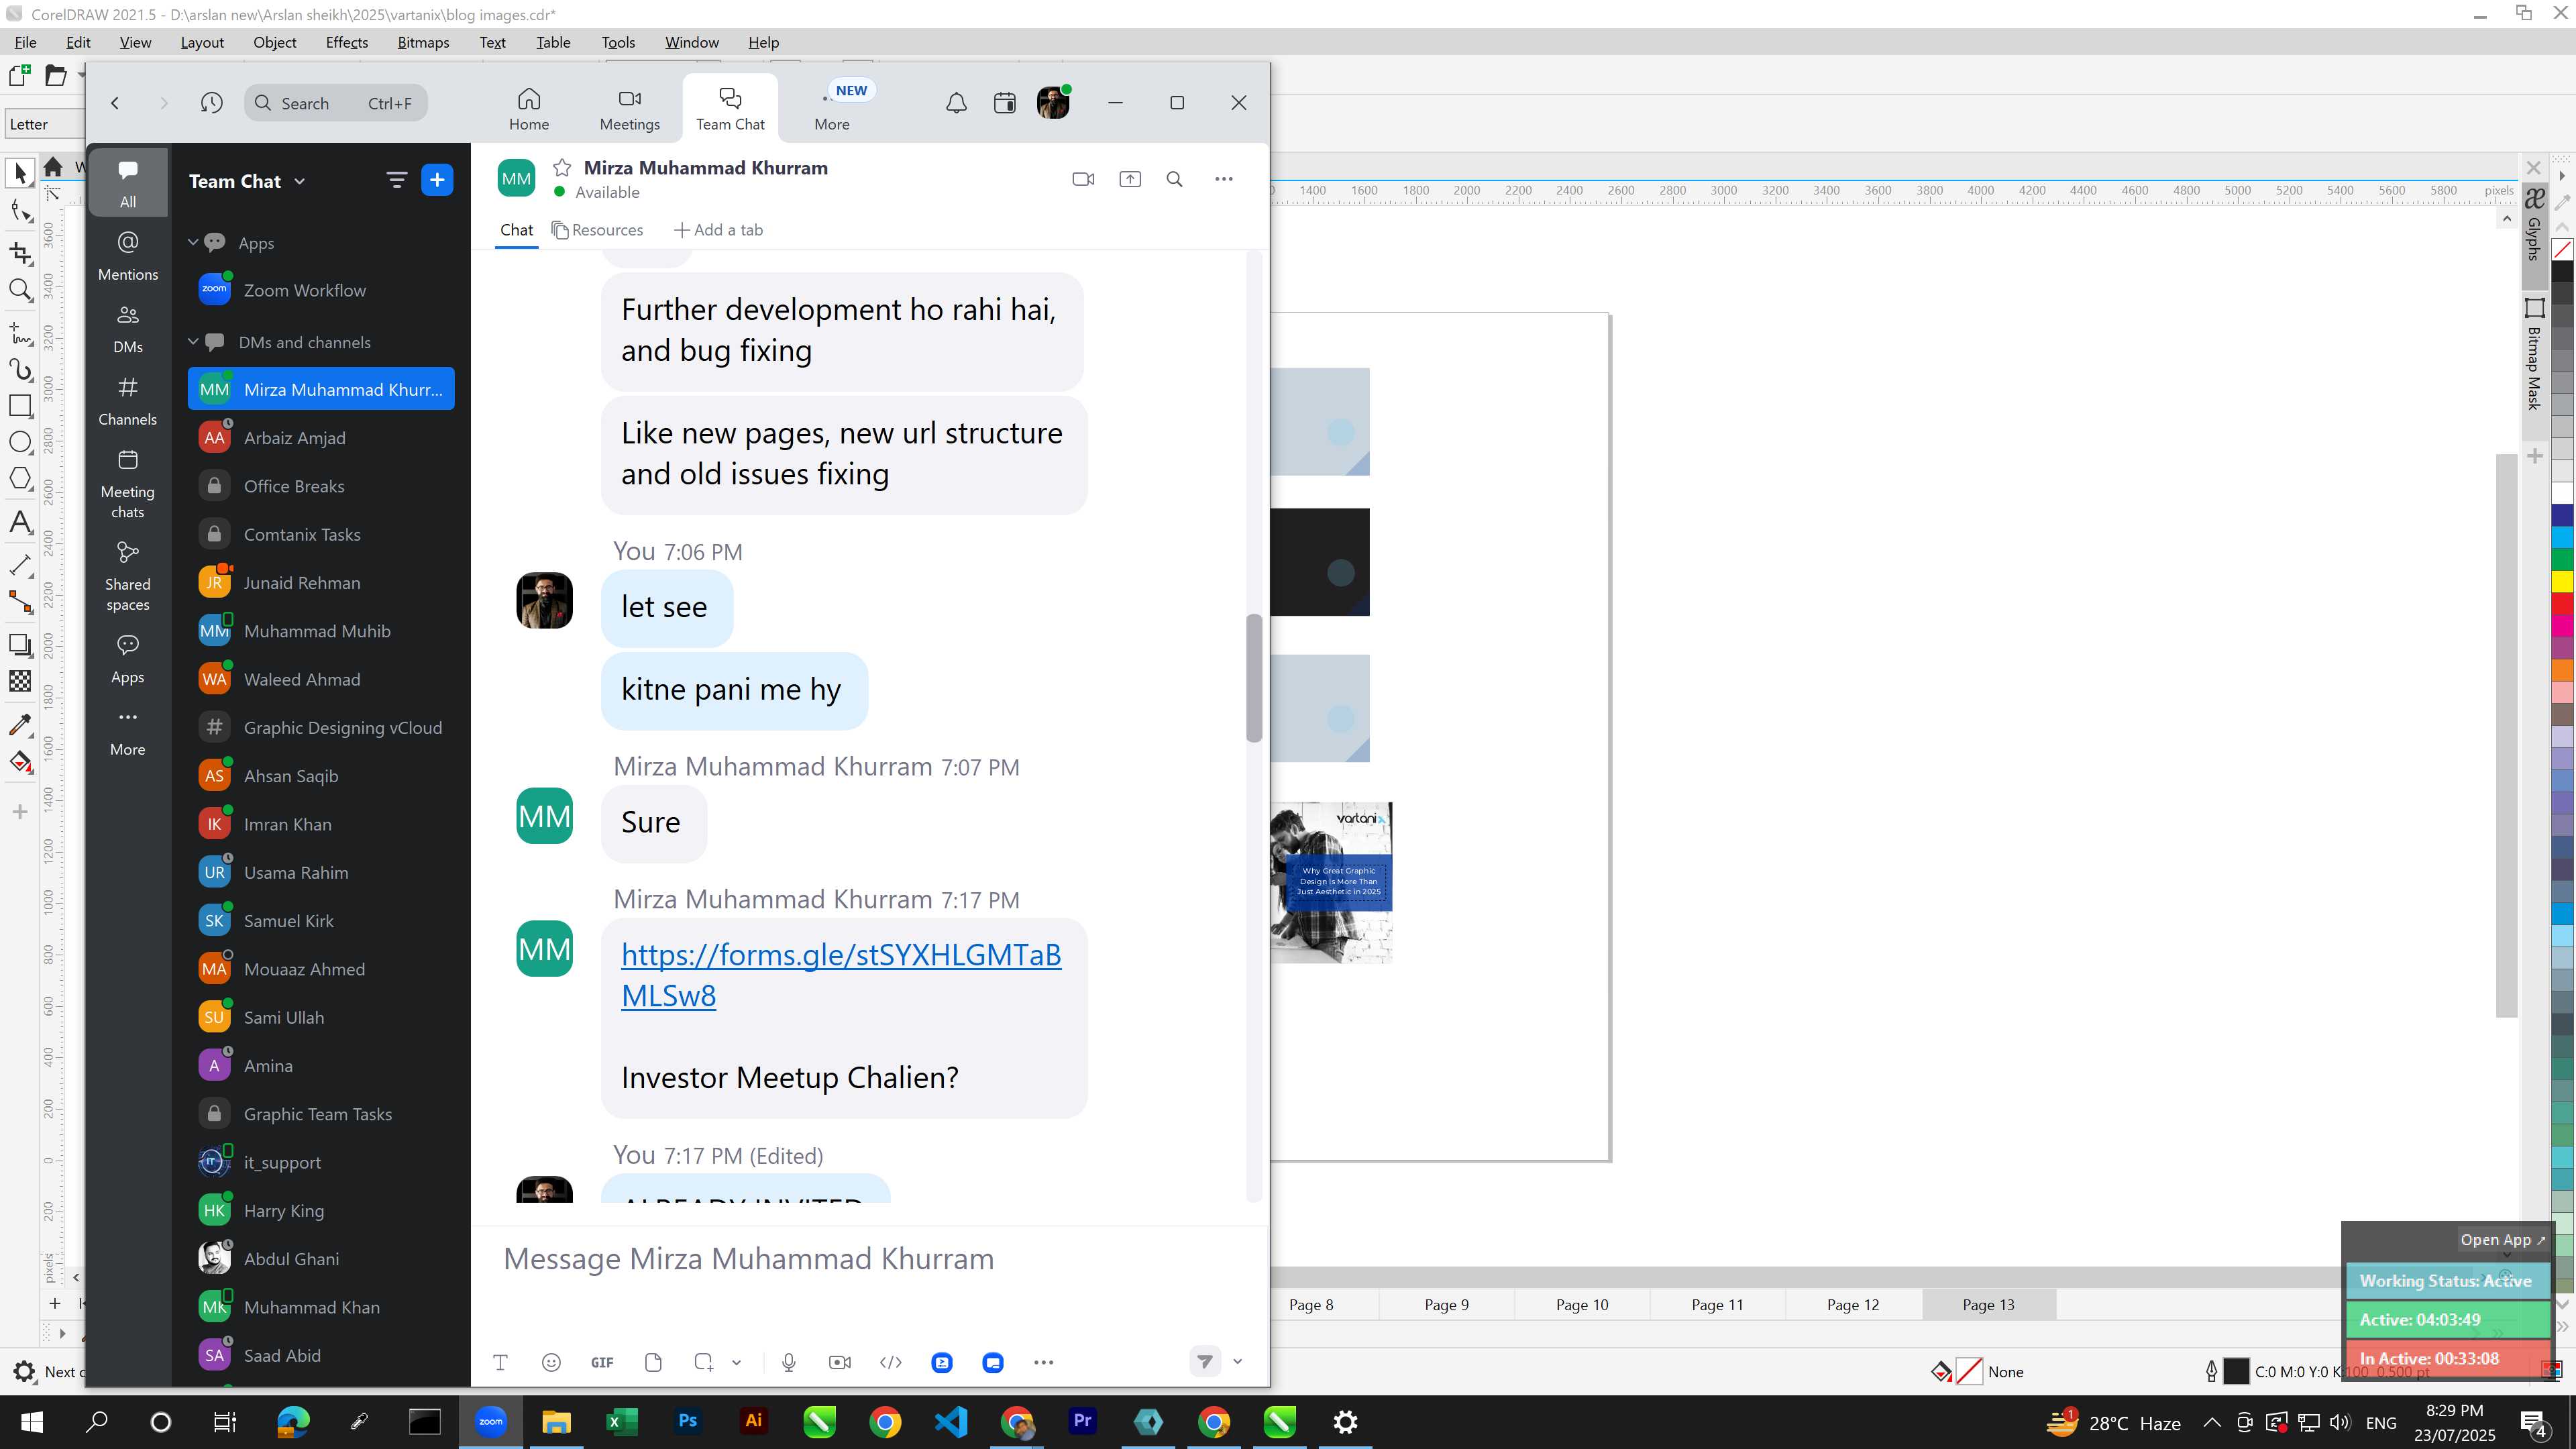This screenshot has height=1449, width=2576.
Task: Start a video call with Mirza Muhammad Khurram
Action: pos(1083,179)
